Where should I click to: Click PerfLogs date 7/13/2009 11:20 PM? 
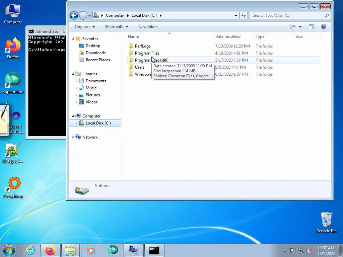232,46
